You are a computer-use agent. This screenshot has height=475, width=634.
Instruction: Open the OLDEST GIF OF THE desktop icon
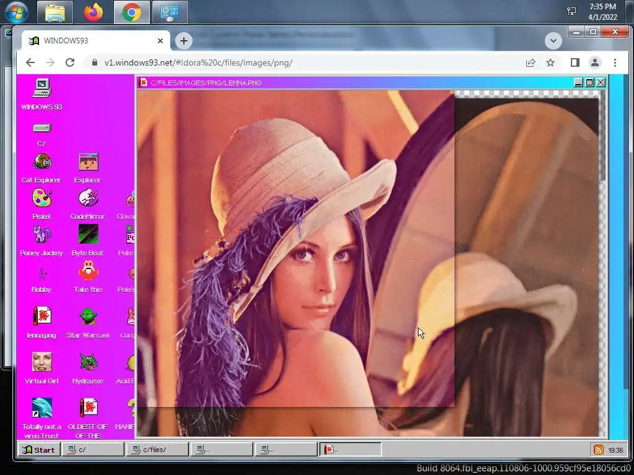coord(88,417)
